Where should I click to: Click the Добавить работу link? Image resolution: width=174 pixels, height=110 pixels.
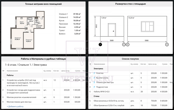click(x=15, y=107)
